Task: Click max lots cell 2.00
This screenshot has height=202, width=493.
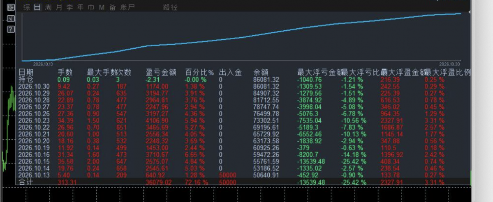Action: [x=93, y=161]
